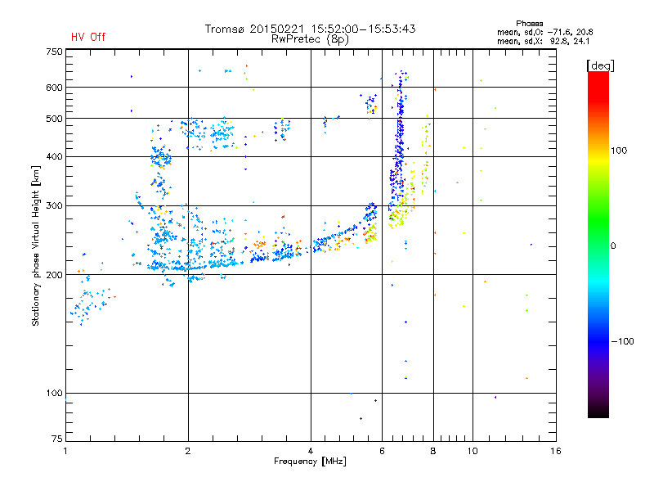Click the 'Frequency [MHz]' x-axis label
Image resolution: width=654 pixels, height=491 pixels.
point(310,462)
